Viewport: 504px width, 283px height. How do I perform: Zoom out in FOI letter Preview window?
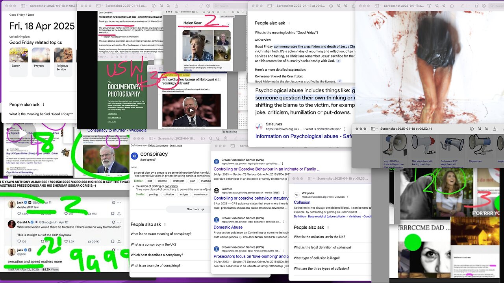click(161, 6)
